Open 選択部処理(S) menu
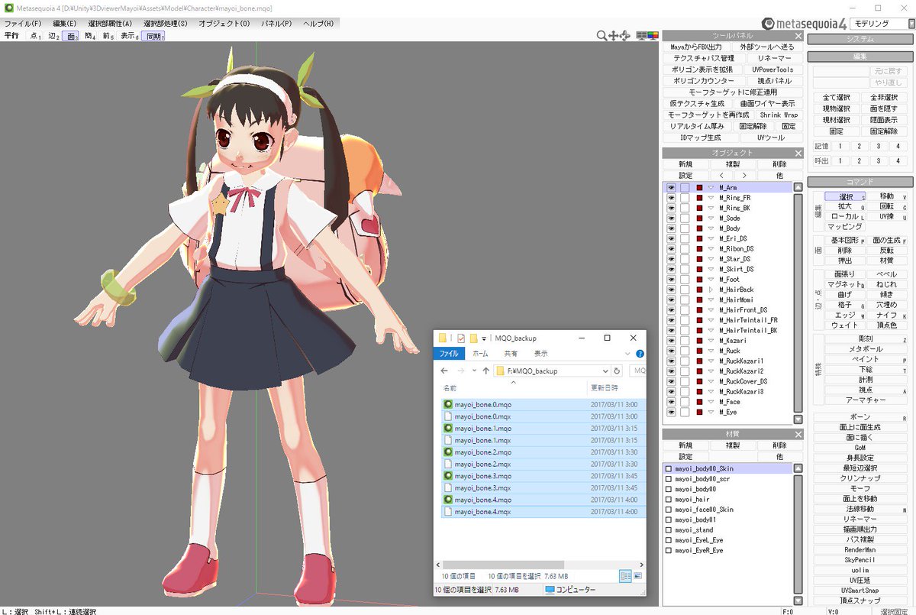The image size is (916, 615). [x=165, y=24]
